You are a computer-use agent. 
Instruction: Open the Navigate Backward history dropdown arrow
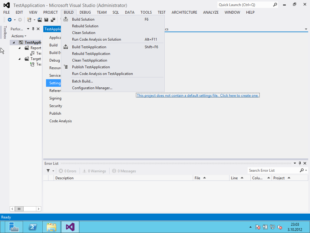point(15,20)
